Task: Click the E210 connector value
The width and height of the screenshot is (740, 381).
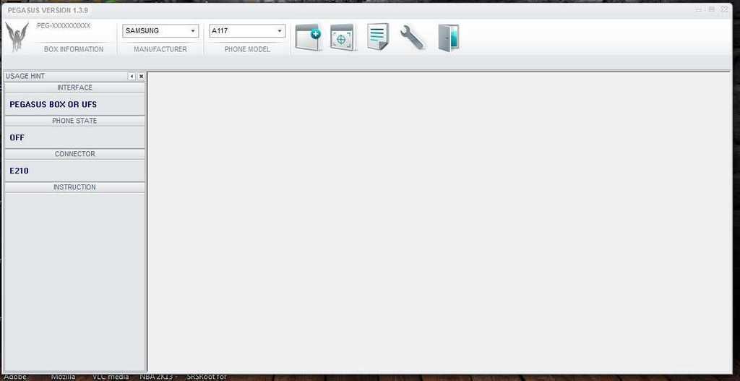Action: [20, 171]
